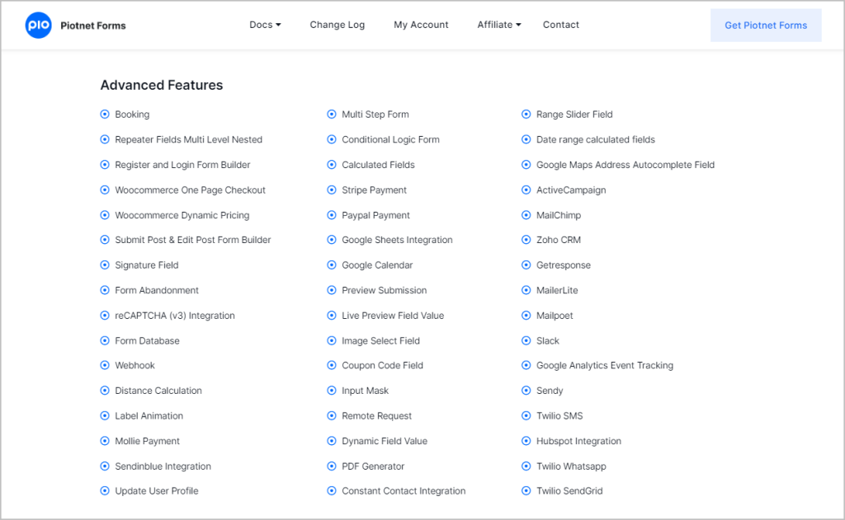This screenshot has height=520, width=845.
Task: Open the Getresponse link
Action: pos(563,265)
